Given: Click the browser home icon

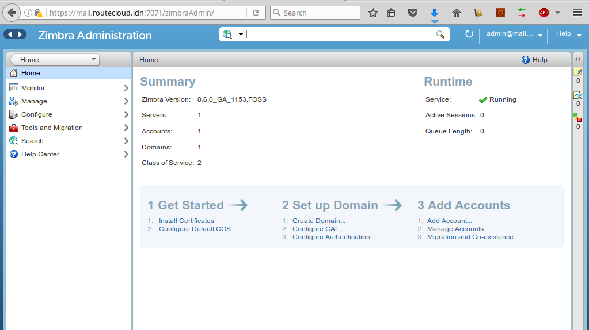Looking at the screenshot, I should (457, 13).
